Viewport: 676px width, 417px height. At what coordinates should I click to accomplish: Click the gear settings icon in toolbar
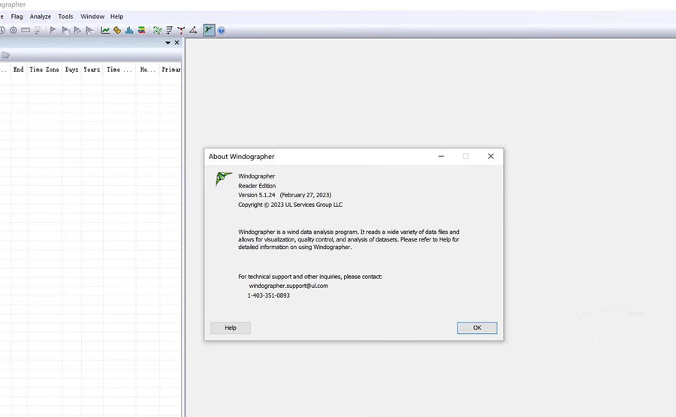coord(14,30)
